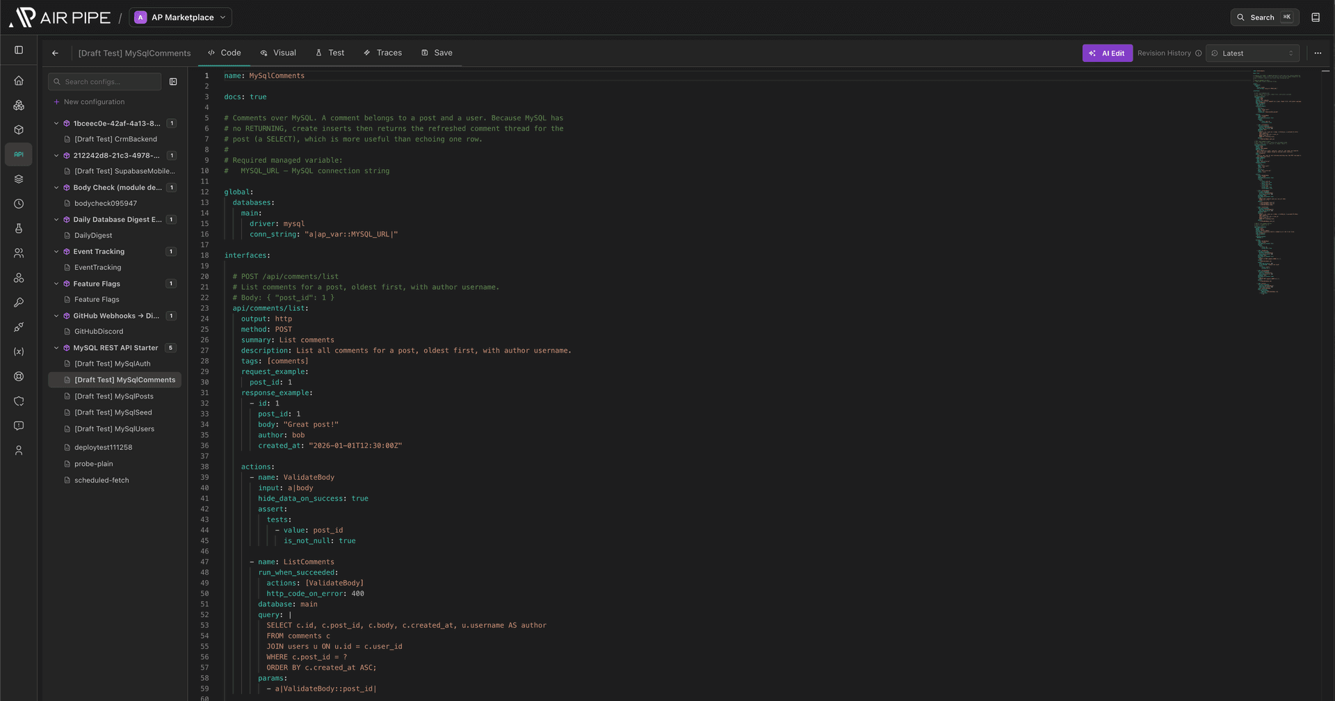Click the Search configs input field
This screenshot has width=1335, height=701.
pos(105,82)
